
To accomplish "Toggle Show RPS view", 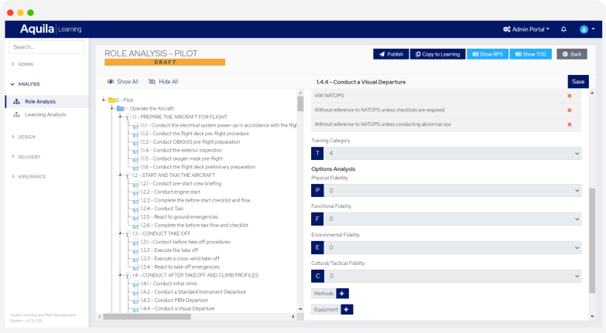I will (487, 54).
